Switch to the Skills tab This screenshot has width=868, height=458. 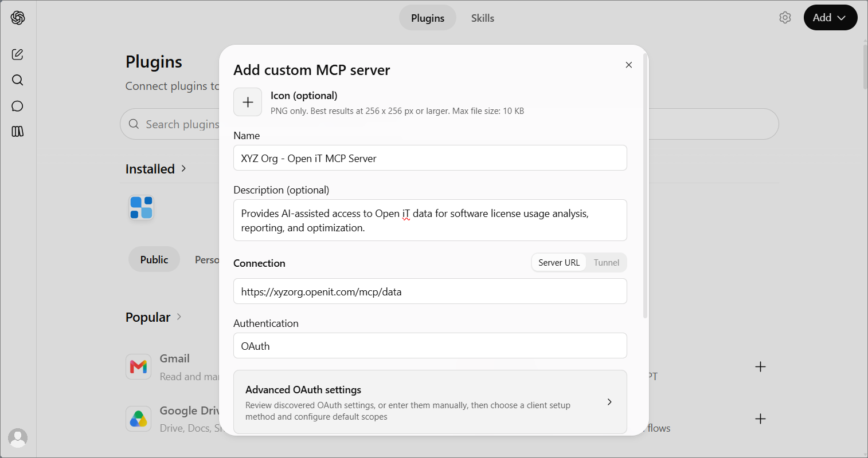coord(483,18)
